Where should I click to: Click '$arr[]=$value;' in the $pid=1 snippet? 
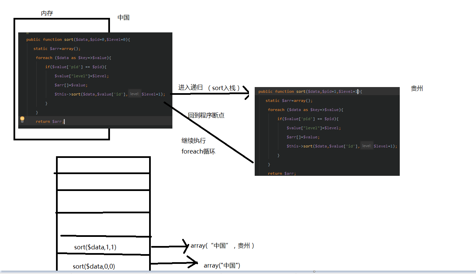click(x=303, y=137)
